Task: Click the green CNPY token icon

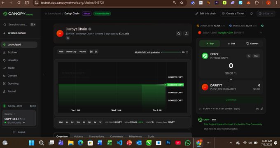Action: (x=205, y=56)
